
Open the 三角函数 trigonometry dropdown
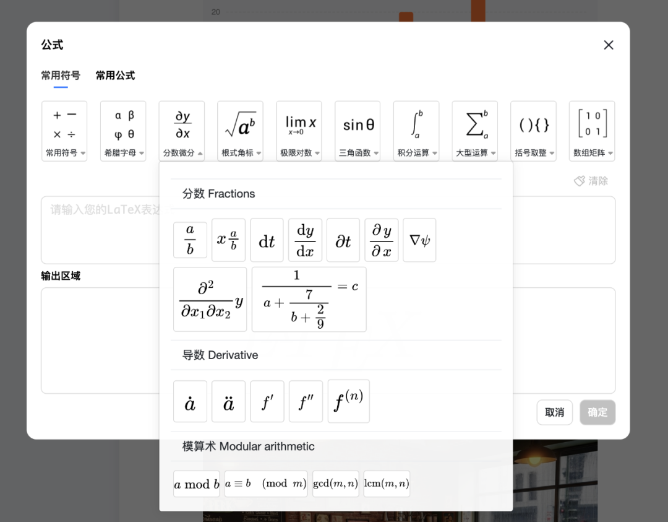[x=358, y=131]
